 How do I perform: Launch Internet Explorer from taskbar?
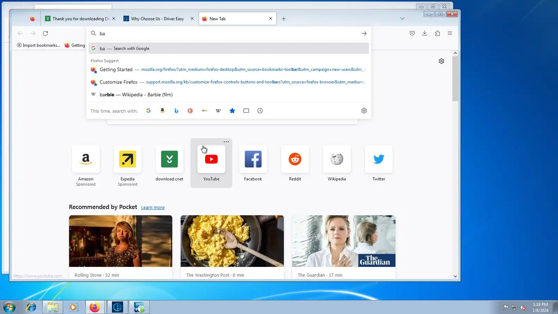click(31, 307)
